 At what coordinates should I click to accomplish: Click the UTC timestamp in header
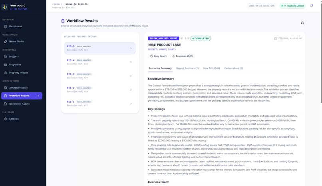pyautogui.click(x=262, y=6)
